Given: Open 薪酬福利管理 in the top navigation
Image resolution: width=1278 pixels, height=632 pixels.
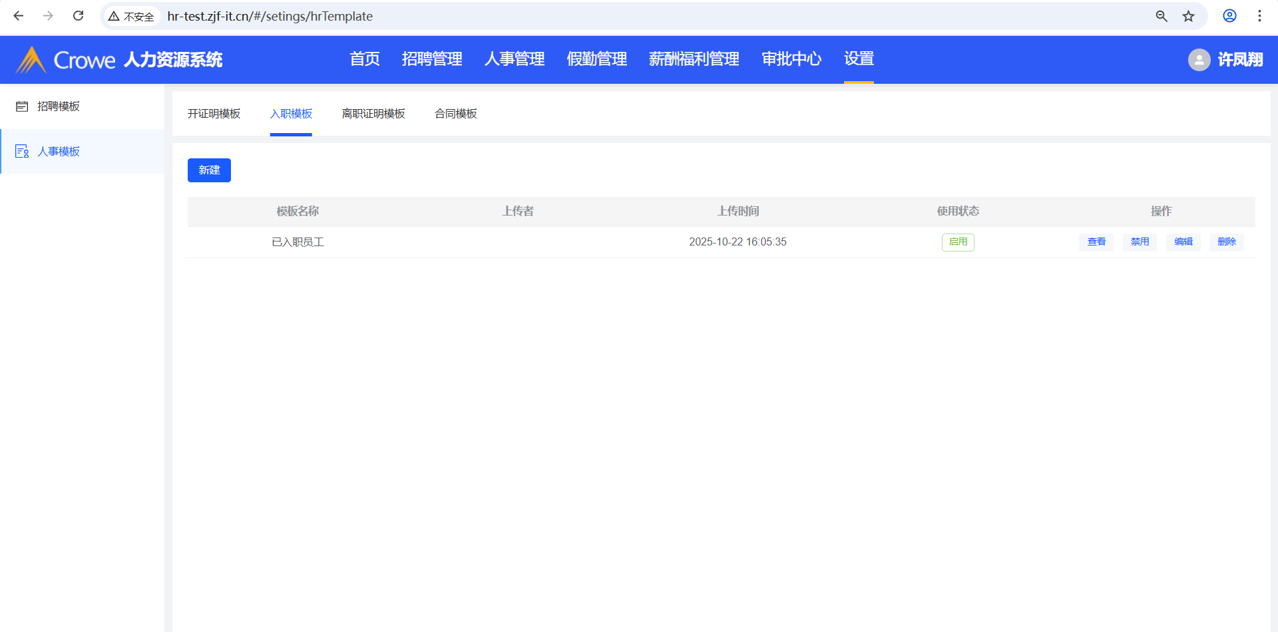Looking at the screenshot, I should click(x=694, y=59).
